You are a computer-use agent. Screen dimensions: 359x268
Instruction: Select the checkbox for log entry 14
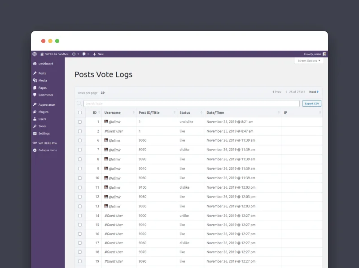[x=80, y=216]
